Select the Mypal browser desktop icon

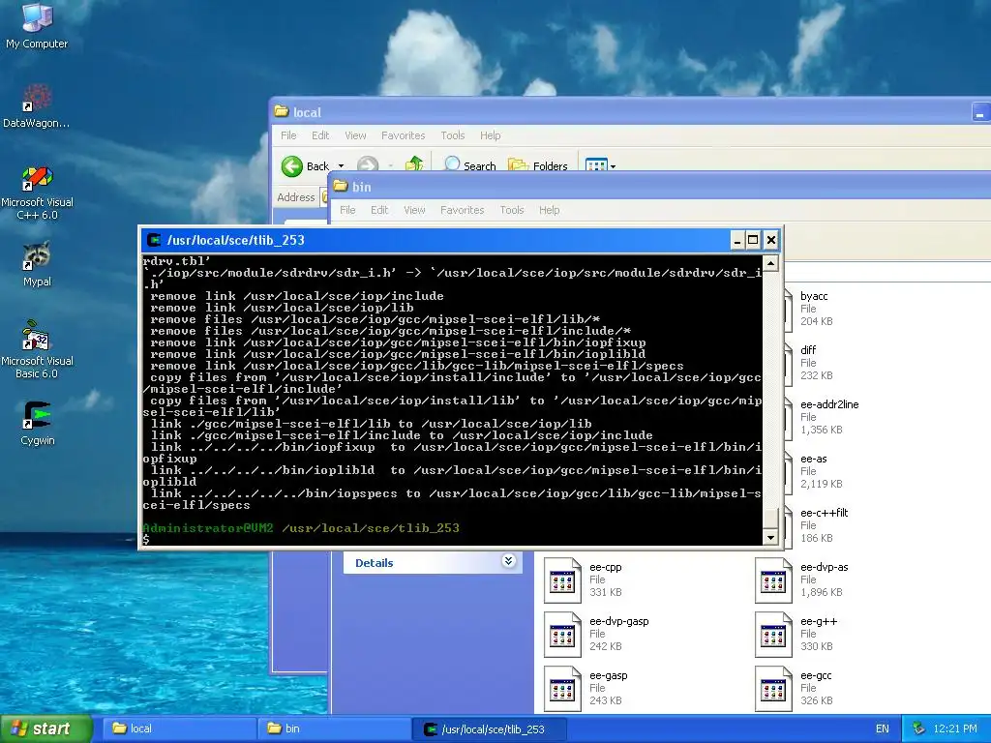click(x=37, y=256)
